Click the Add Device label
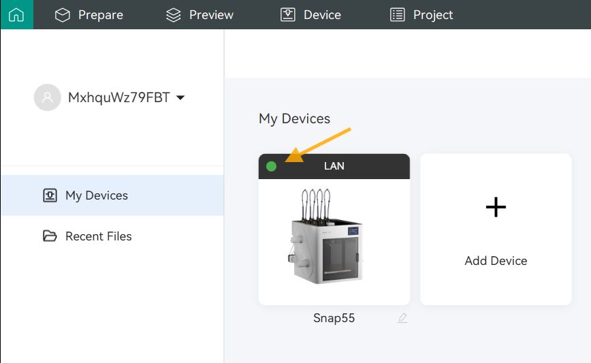591x363 pixels. 496,261
